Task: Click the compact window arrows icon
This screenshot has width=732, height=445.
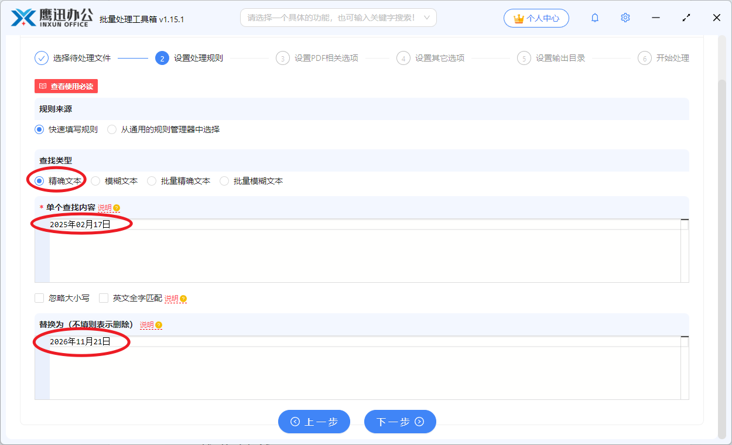Action: coord(686,18)
